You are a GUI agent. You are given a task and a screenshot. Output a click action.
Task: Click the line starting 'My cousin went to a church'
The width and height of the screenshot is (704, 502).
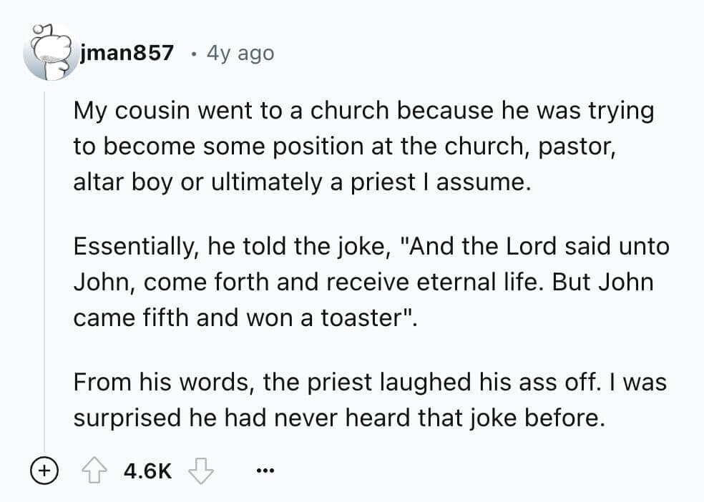[363, 111]
